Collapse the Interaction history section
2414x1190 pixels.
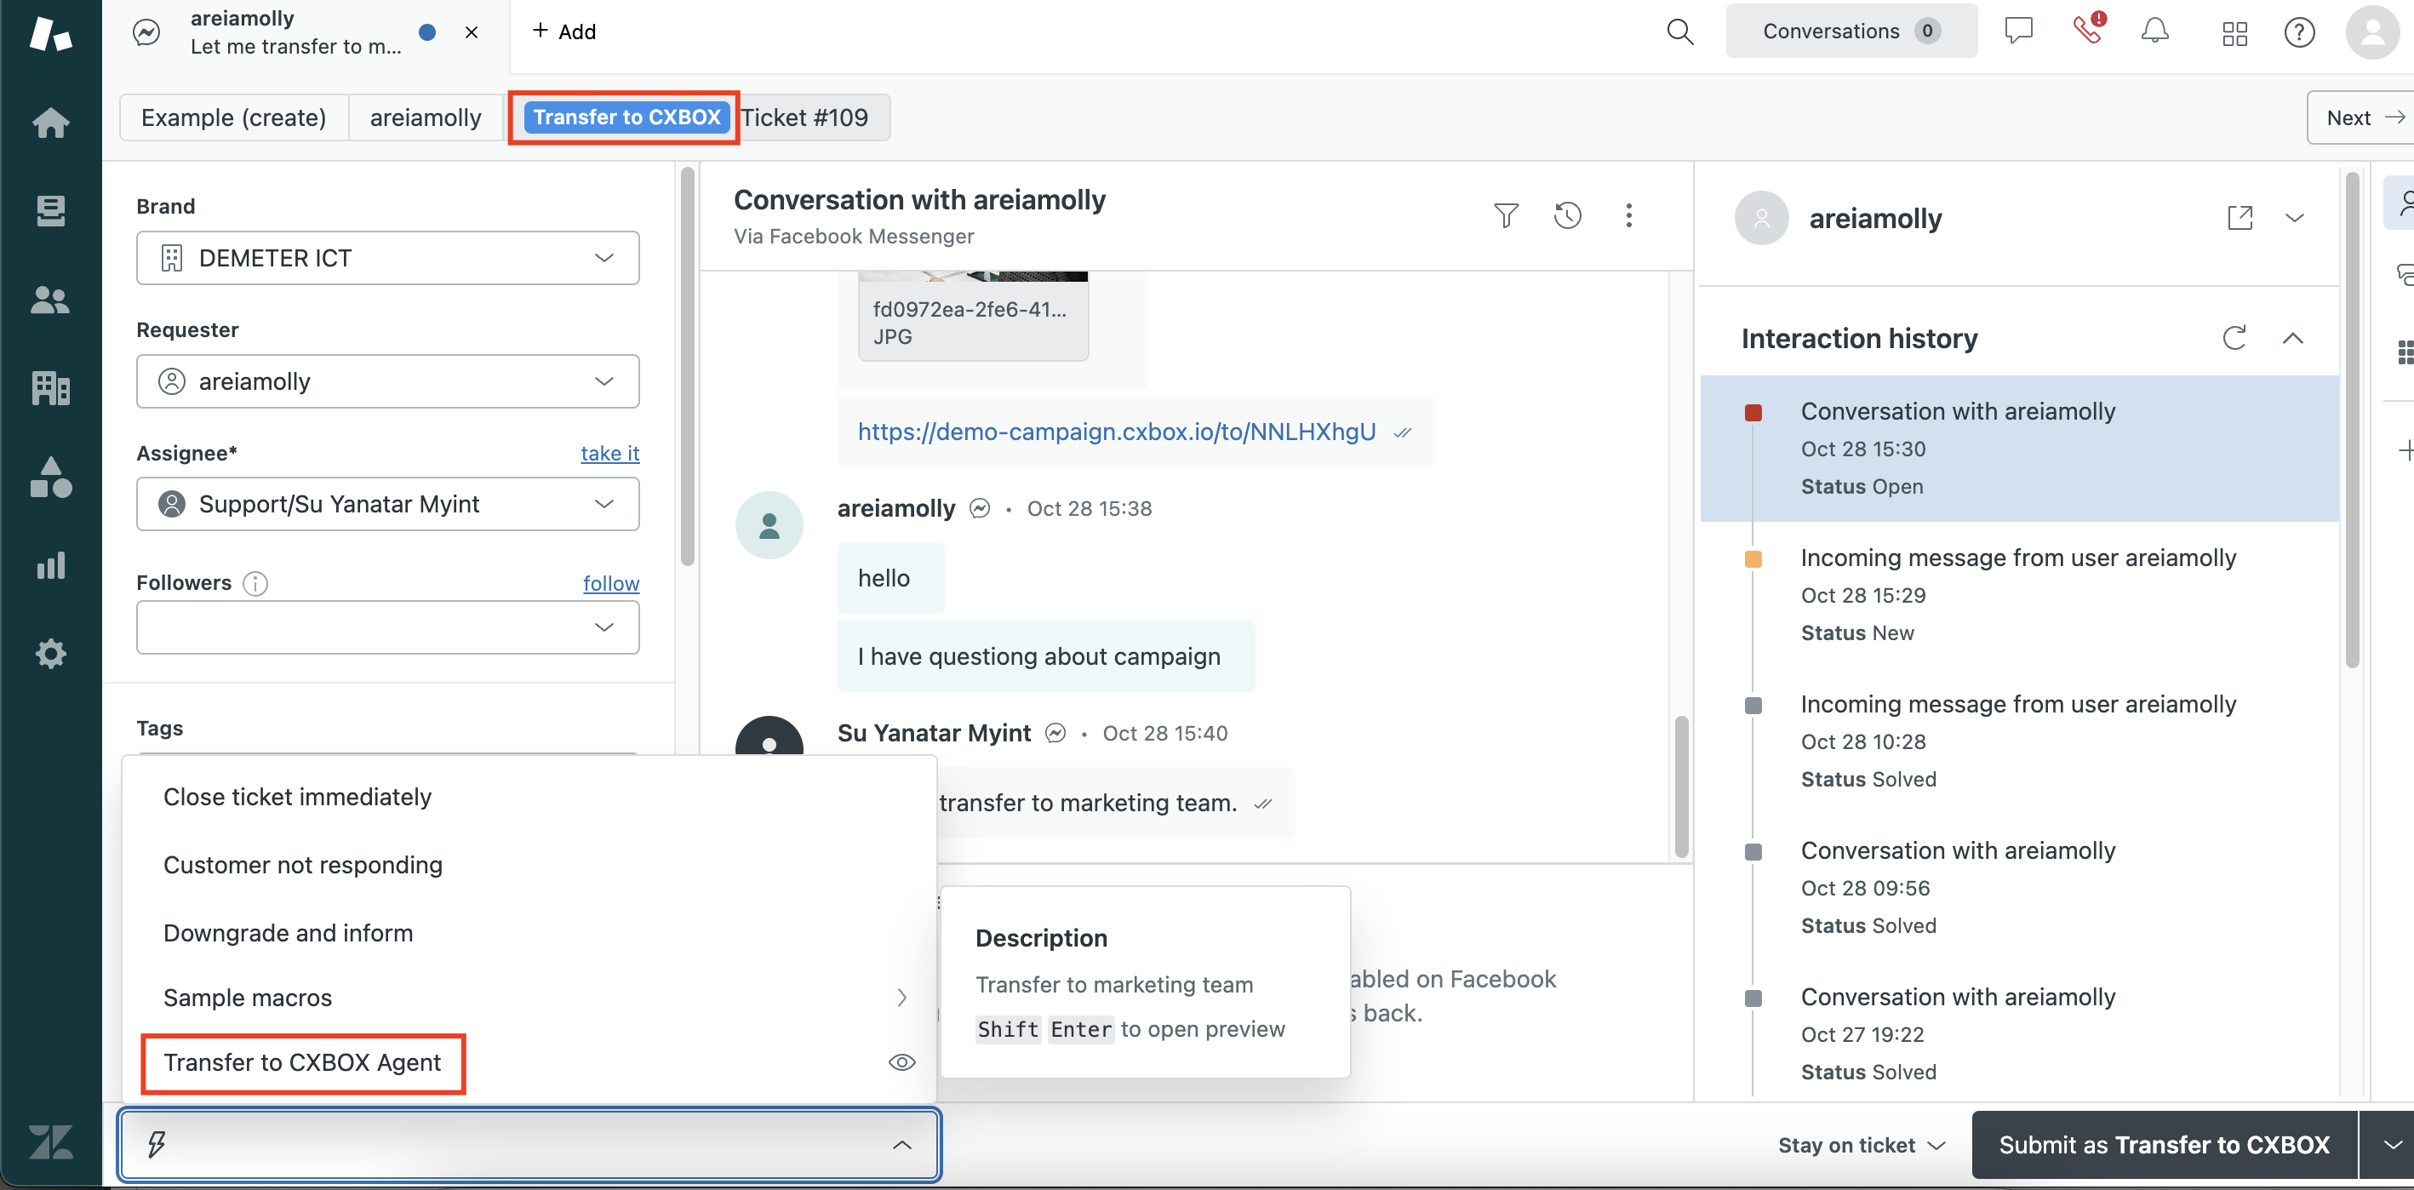click(2292, 337)
